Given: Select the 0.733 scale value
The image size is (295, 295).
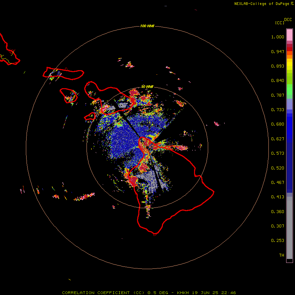Looking at the screenshot, I should [278, 110].
